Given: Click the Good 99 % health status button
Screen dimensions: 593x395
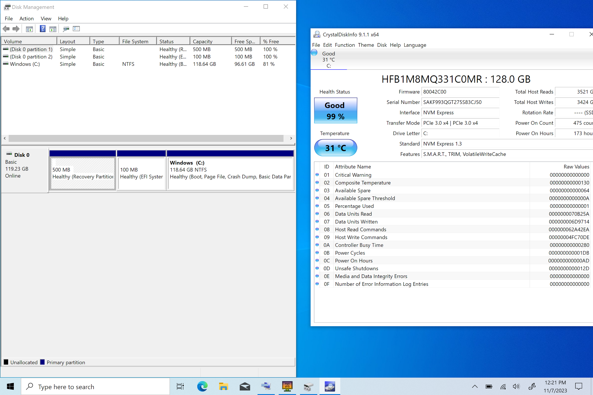Looking at the screenshot, I should pos(336,110).
